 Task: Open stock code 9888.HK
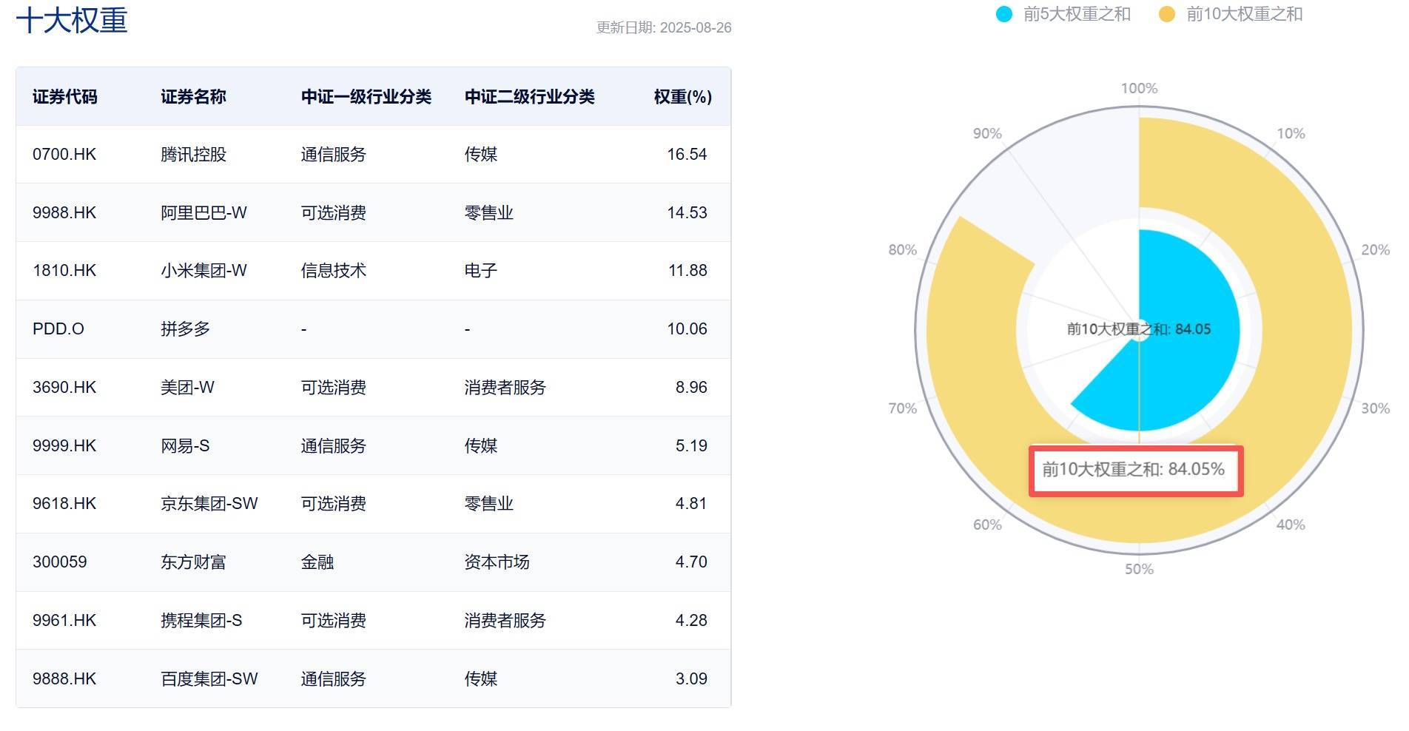point(64,679)
